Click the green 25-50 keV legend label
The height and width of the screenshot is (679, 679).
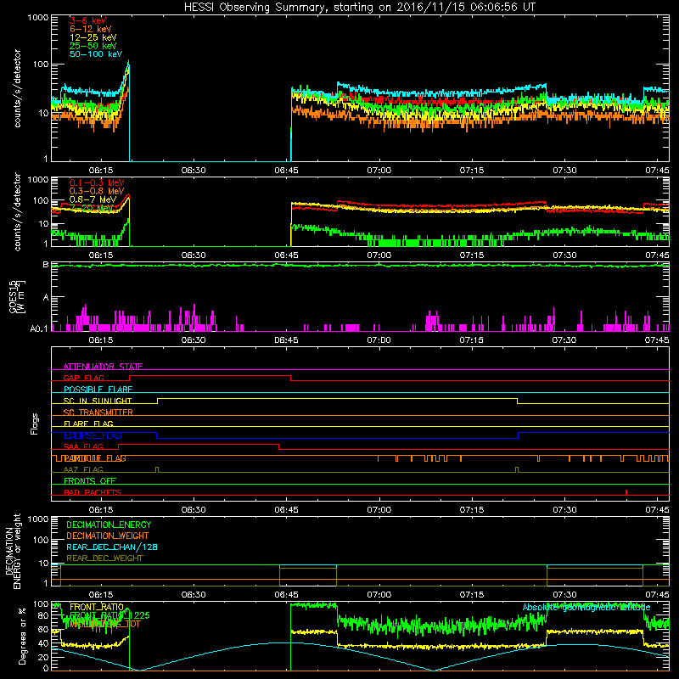(x=93, y=46)
